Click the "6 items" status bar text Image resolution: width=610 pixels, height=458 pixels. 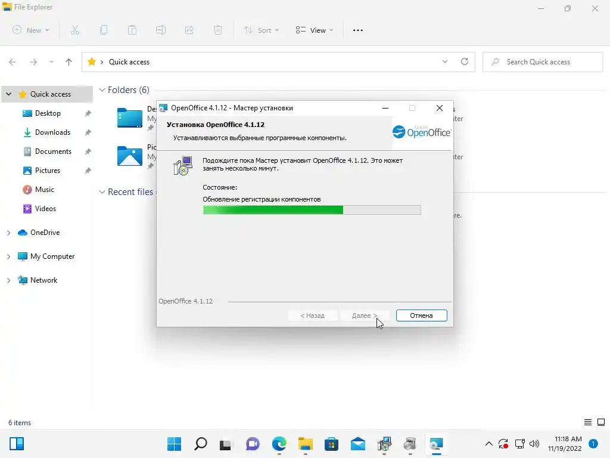tap(20, 423)
